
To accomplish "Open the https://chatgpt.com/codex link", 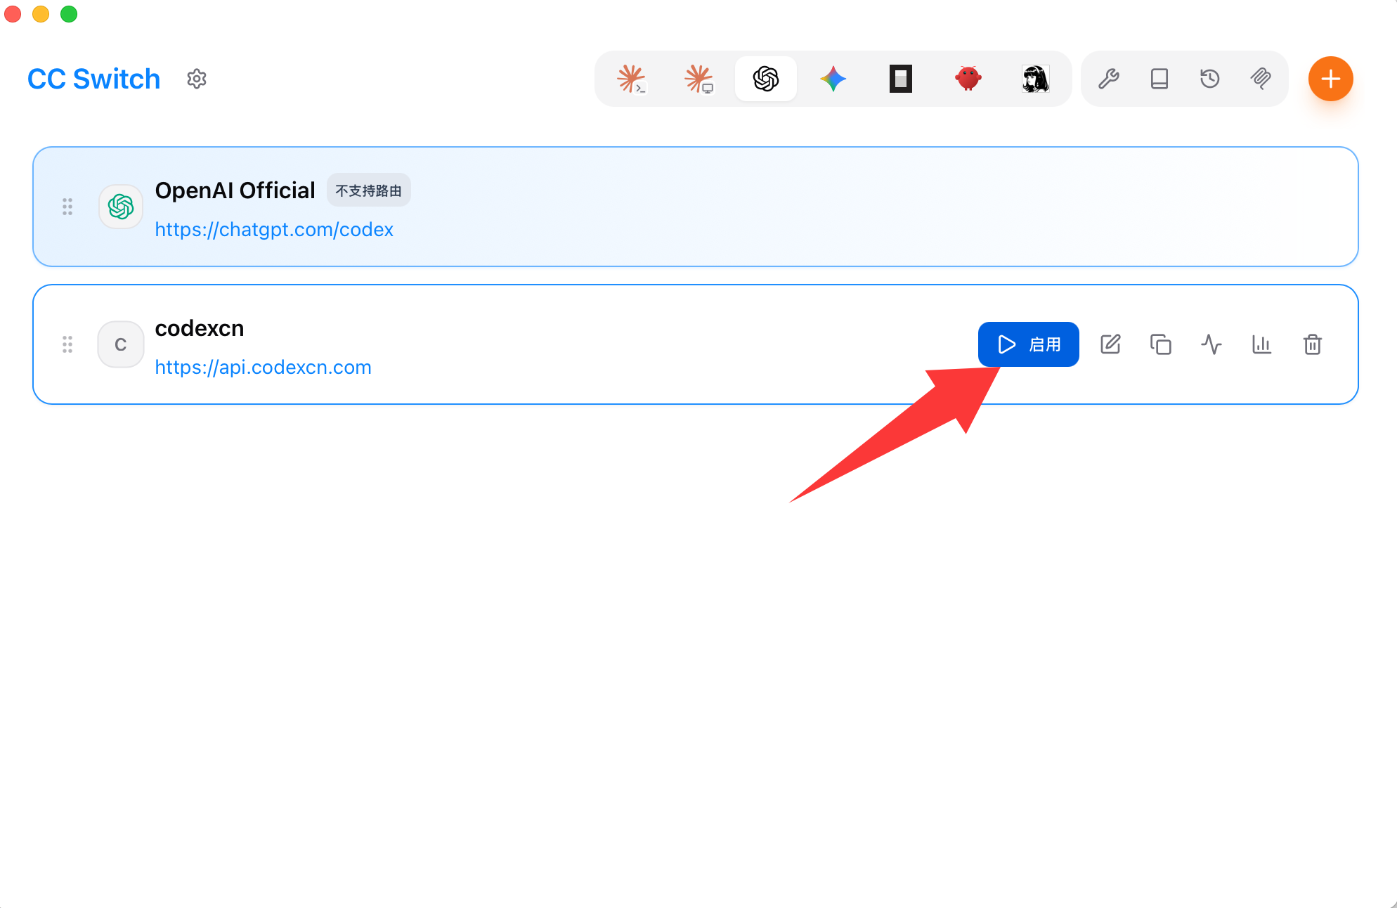I will [274, 230].
